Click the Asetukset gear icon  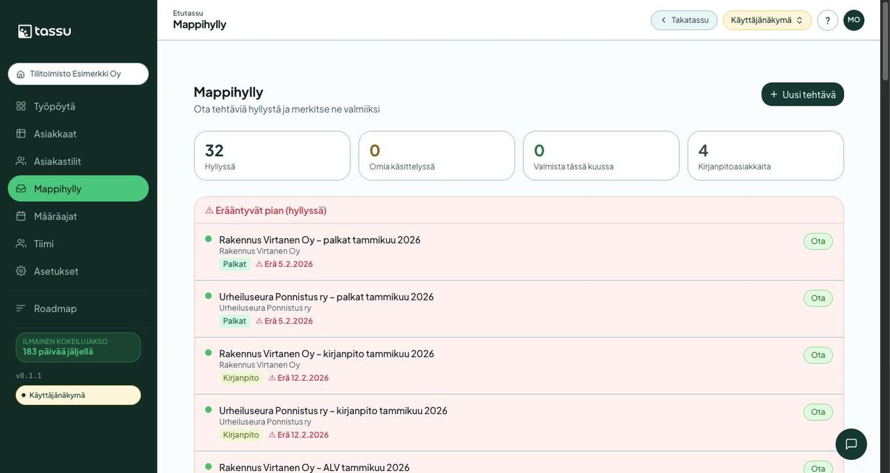[x=21, y=271]
